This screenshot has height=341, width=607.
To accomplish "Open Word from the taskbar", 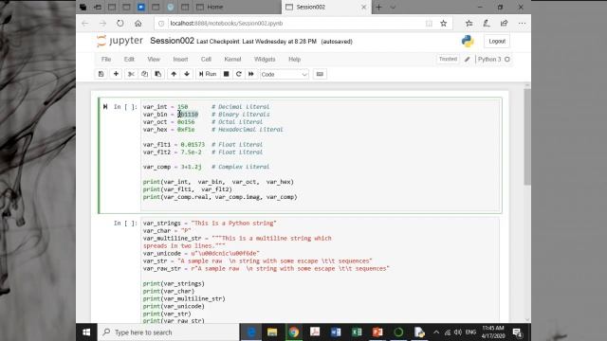I will point(336,332).
